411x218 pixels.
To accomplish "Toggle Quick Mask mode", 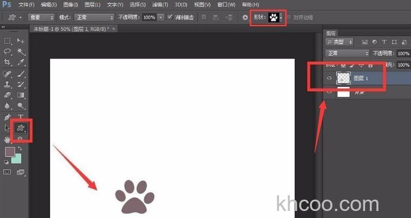I will [7, 172].
